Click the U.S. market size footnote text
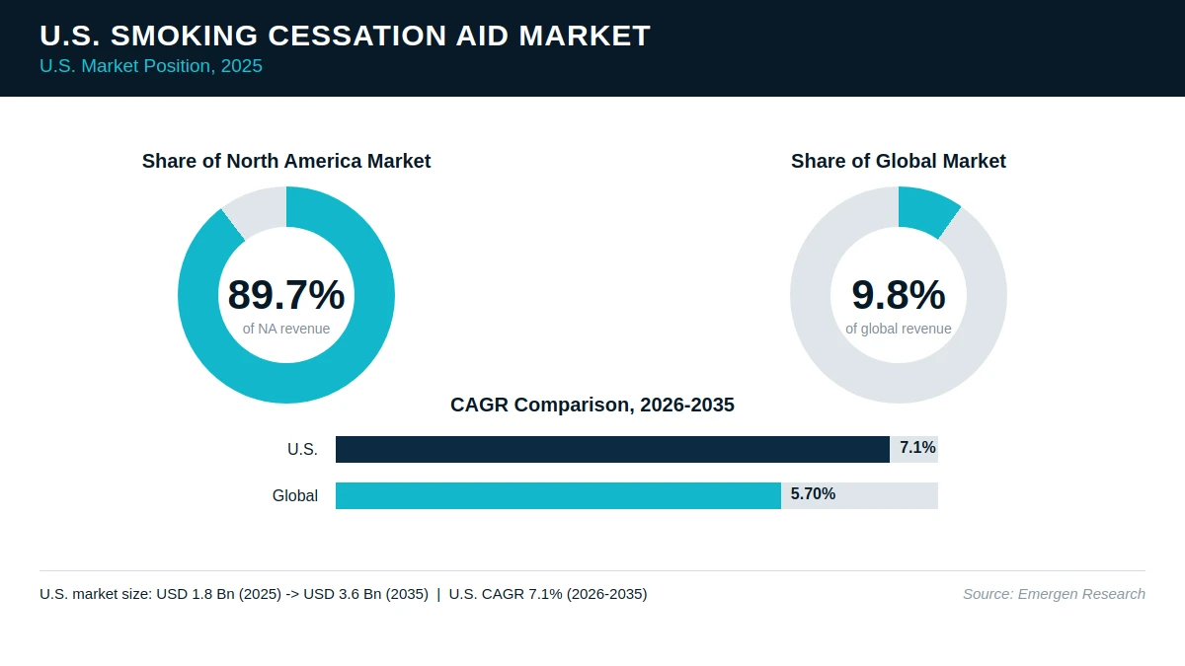Image resolution: width=1185 pixels, height=666 pixels. point(344,594)
